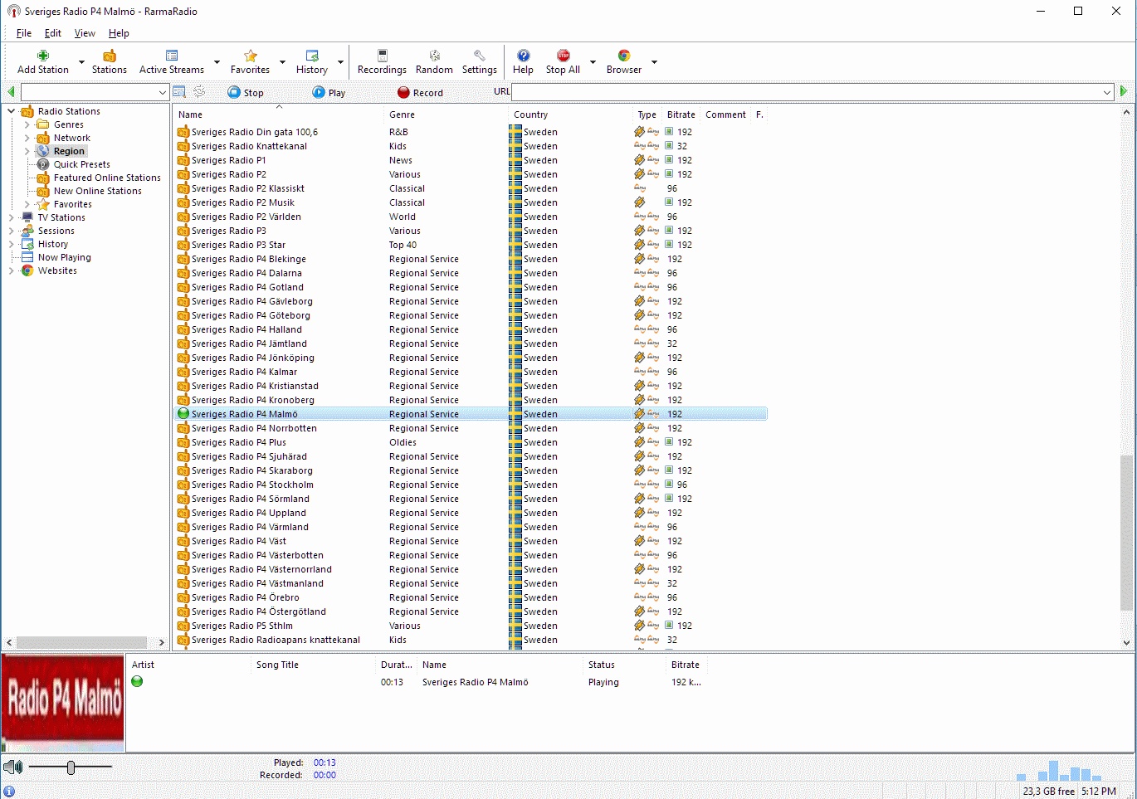
Task: Open the Help menu
Action: click(x=119, y=33)
